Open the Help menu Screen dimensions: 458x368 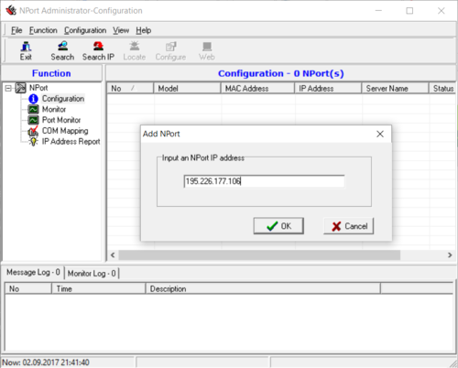point(144,30)
